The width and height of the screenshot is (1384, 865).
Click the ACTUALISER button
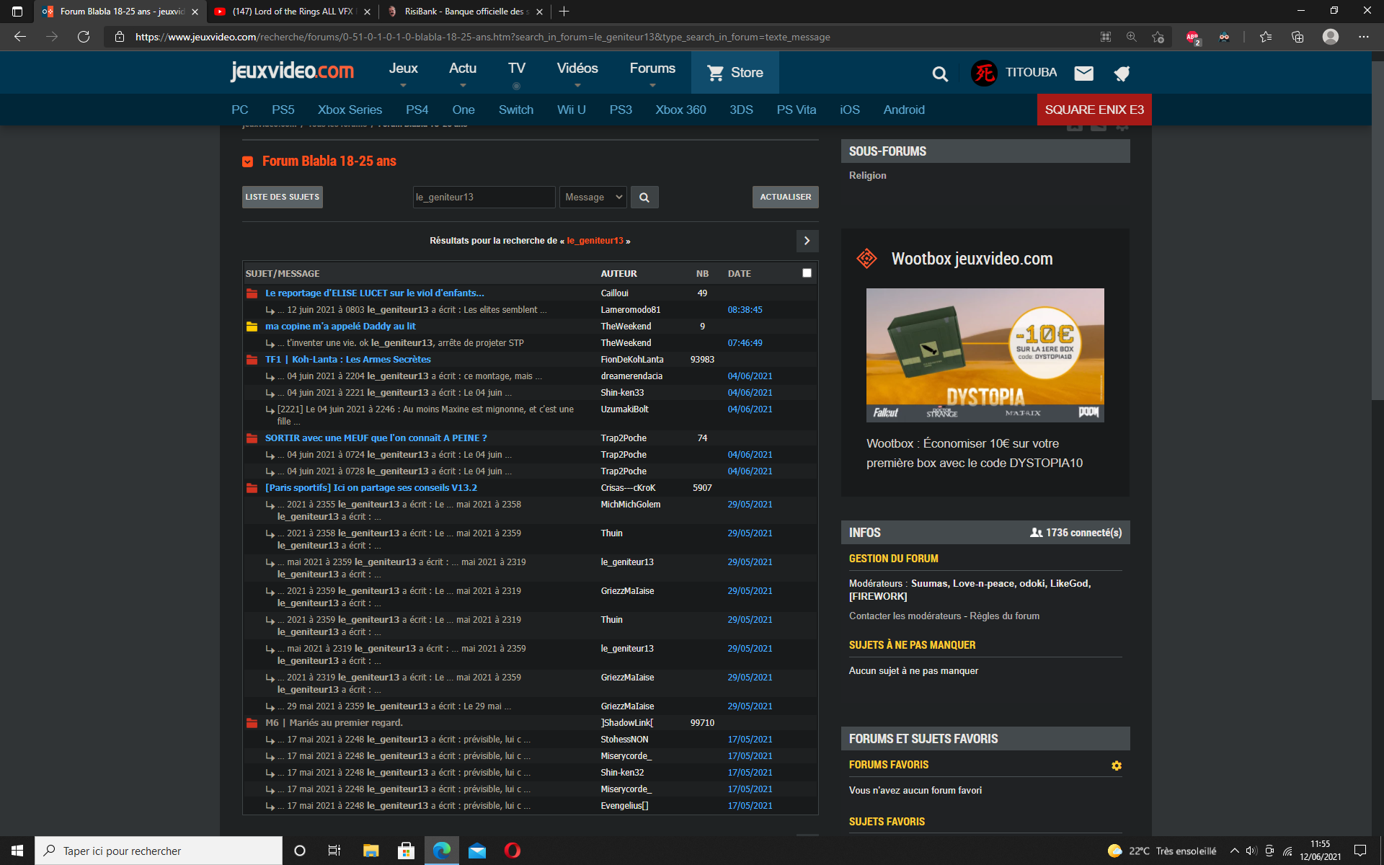(x=785, y=198)
